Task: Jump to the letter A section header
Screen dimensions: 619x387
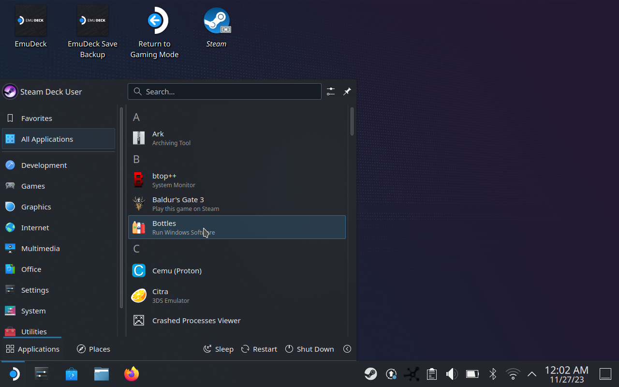Action: (136, 117)
